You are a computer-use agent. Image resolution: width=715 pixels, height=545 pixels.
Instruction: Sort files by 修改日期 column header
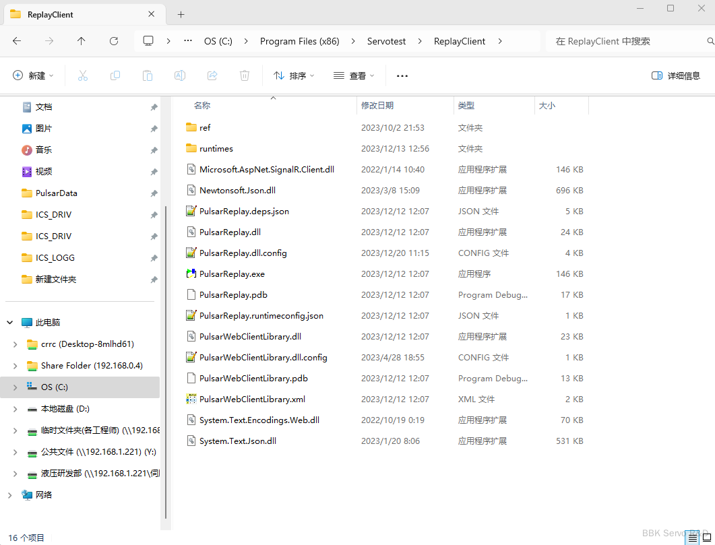click(x=377, y=106)
